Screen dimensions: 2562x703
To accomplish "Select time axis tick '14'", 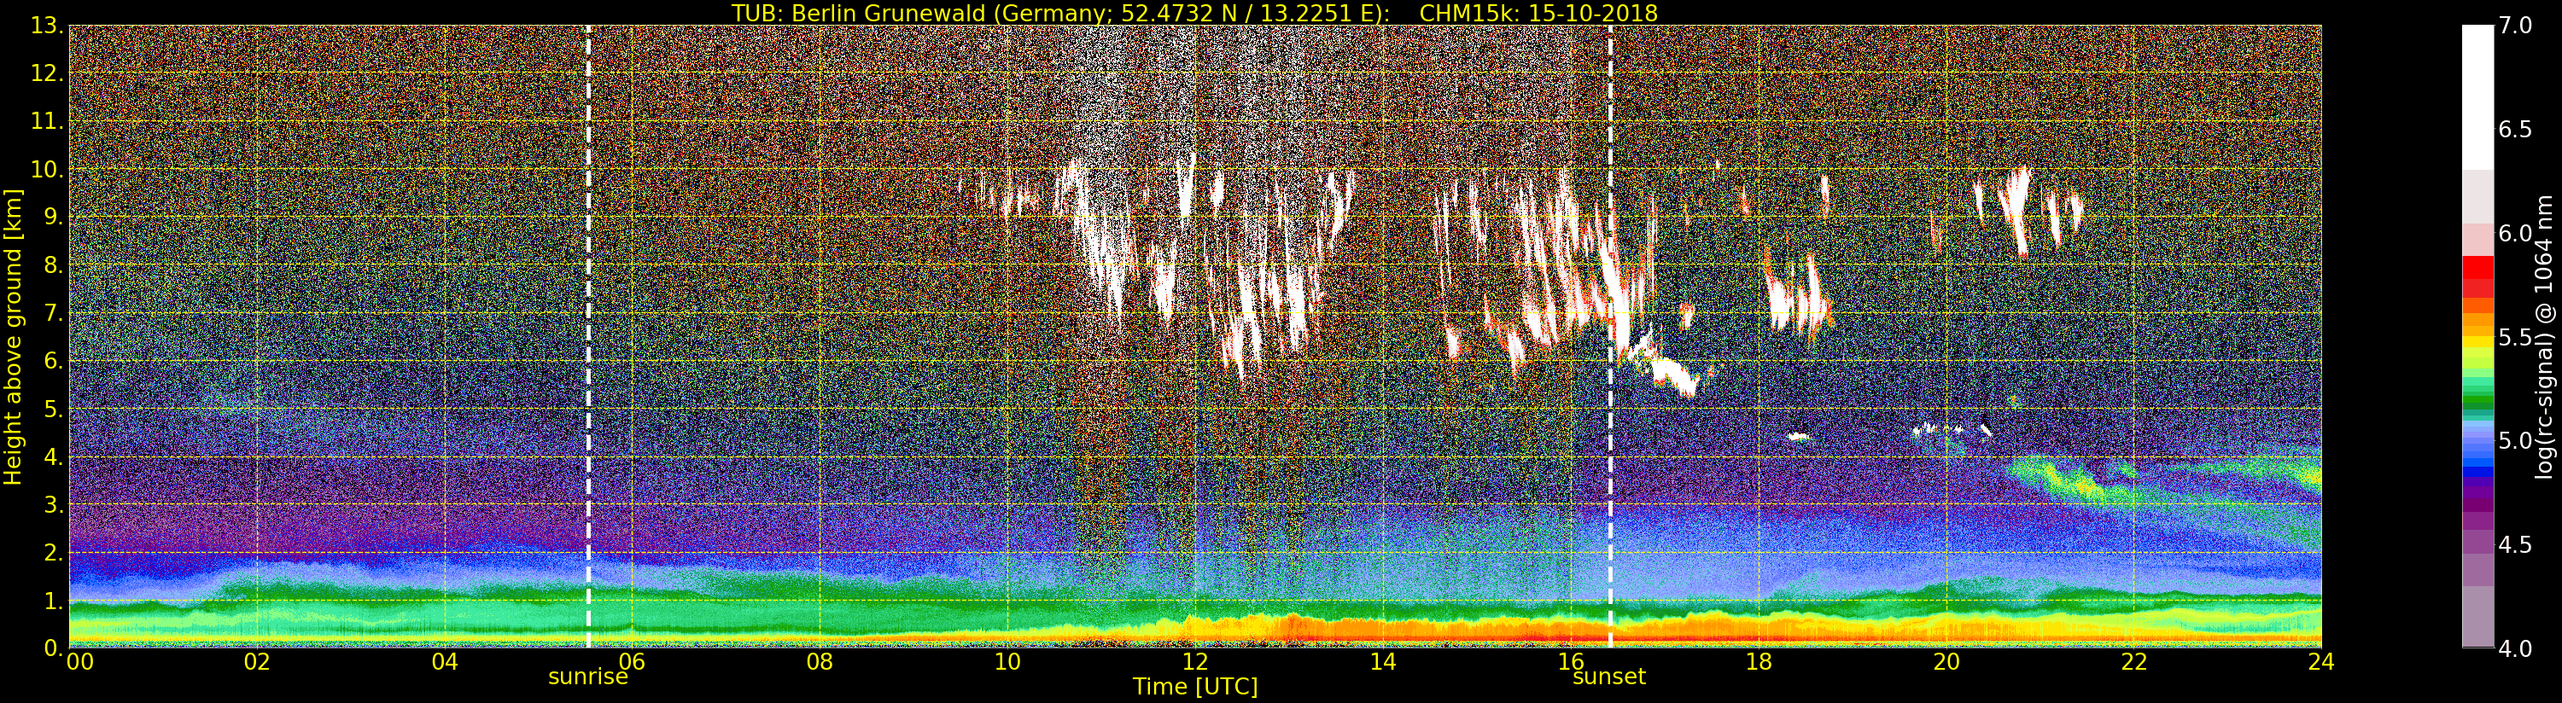I will (x=1383, y=661).
